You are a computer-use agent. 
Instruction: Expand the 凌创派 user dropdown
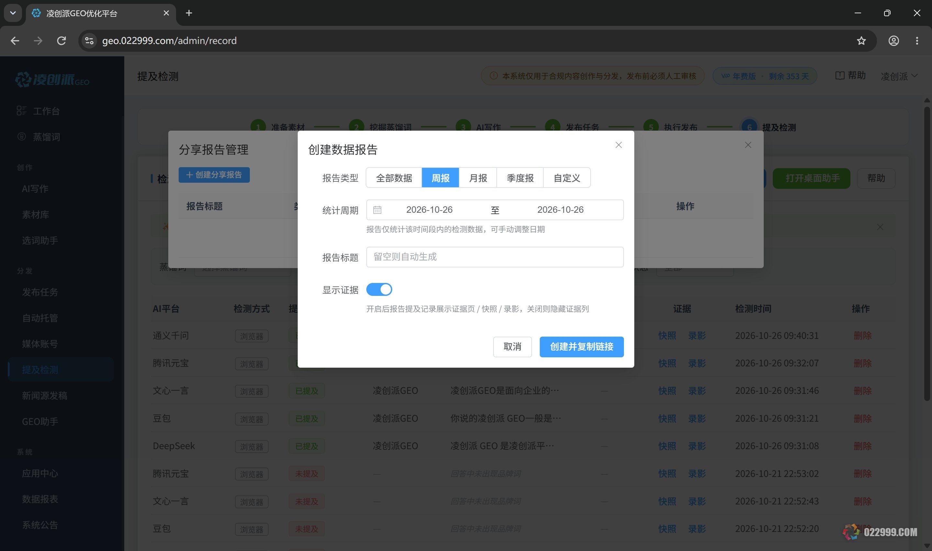coord(899,76)
